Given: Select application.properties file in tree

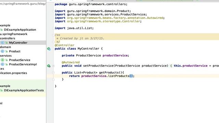Looking at the screenshot, I should [14, 73].
